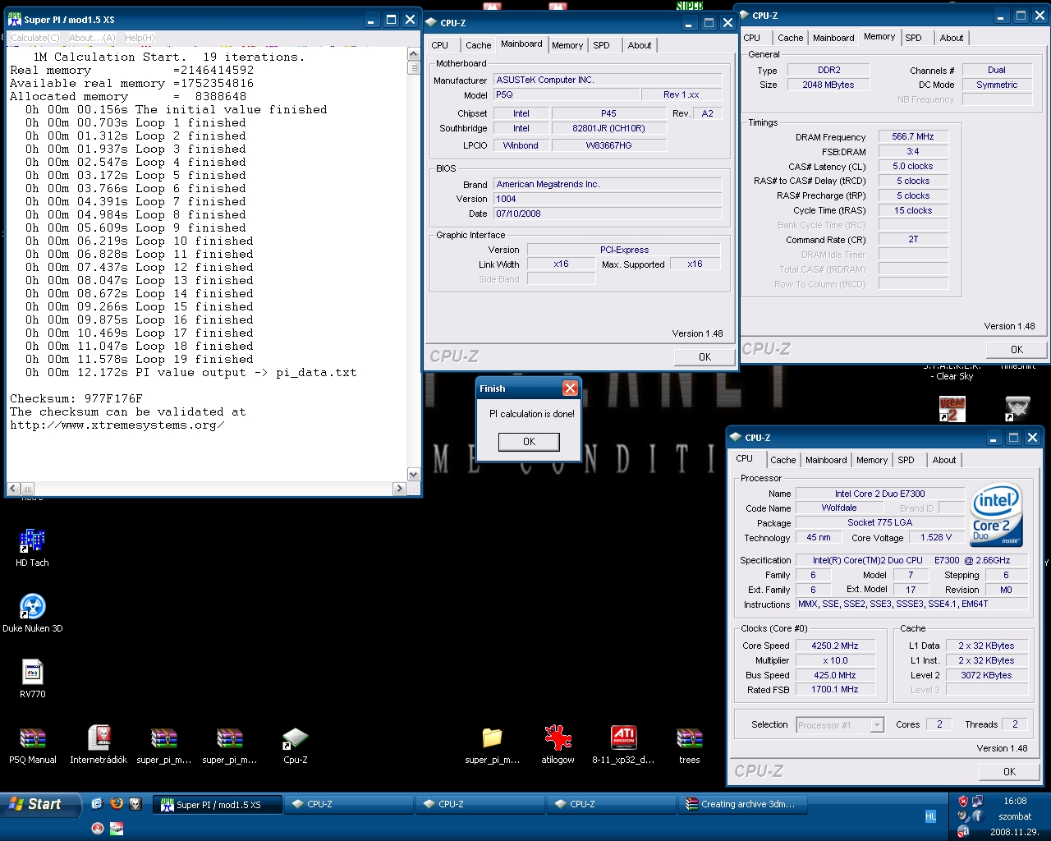Click the red shield tray icon
The height and width of the screenshot is (841, 1051).
pyautogui.click(x=963, y=801)
